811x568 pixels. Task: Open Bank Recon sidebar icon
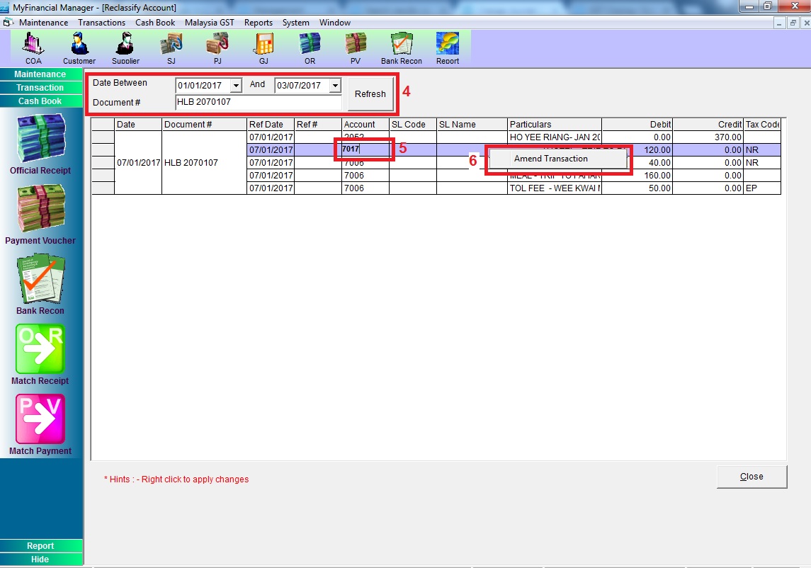40,284
